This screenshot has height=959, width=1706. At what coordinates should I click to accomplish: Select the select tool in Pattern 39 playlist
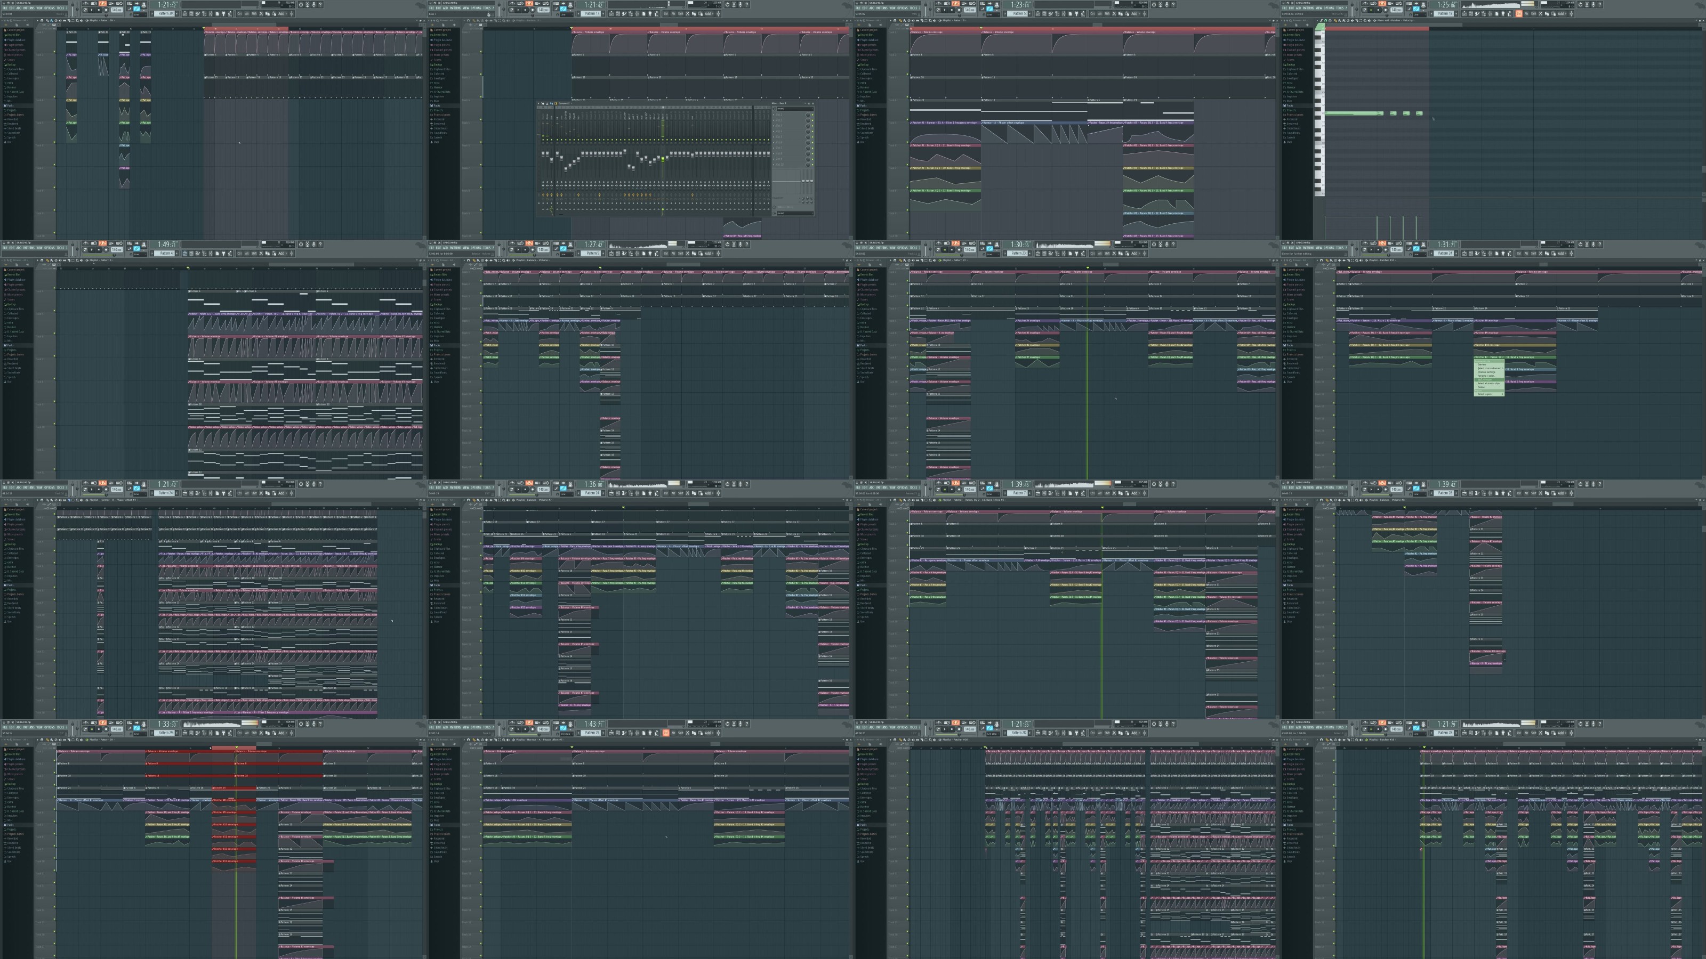click(74, 21)
